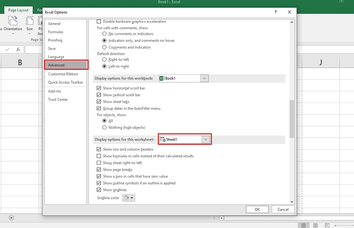
Task: Click the zoom out minus icon
Action: (x=336, y=225)
